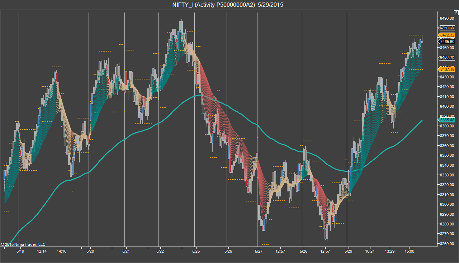Select the teal 8385.88 moving average marker

point(447,120)
